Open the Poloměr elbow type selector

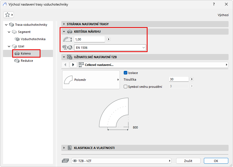(91, 80)
